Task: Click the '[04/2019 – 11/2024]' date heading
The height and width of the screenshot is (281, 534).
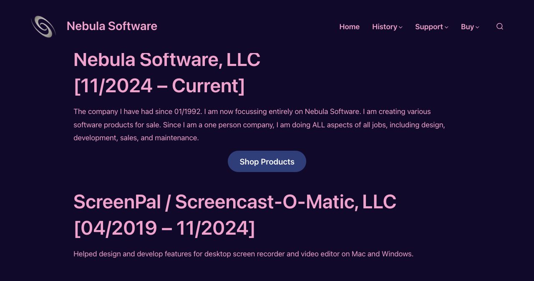Action: [x=164, y=228]
